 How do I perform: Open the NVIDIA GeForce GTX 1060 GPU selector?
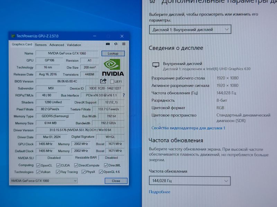click(44, 180)
